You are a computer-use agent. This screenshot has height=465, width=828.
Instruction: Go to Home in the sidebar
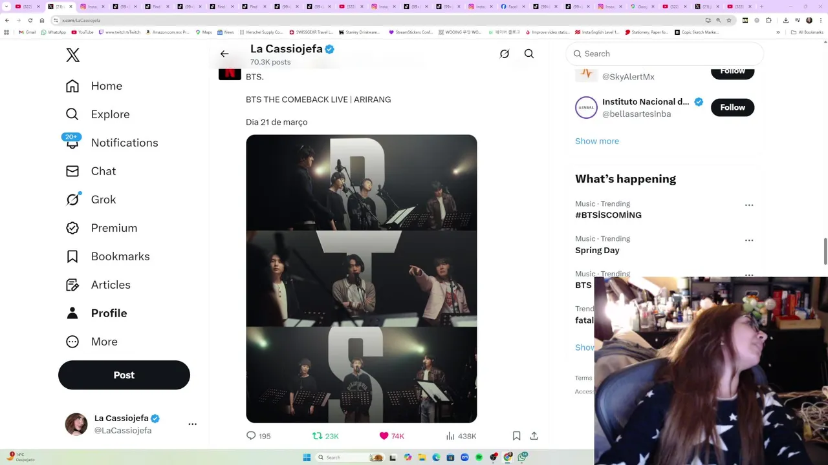(94, 86)
